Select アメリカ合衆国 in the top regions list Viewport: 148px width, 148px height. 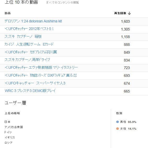tap(14, 127)
